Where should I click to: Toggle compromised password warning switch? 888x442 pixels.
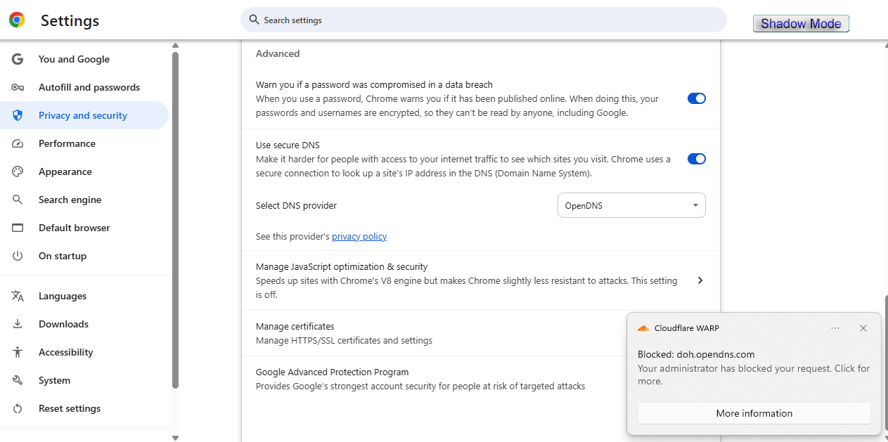696,98
